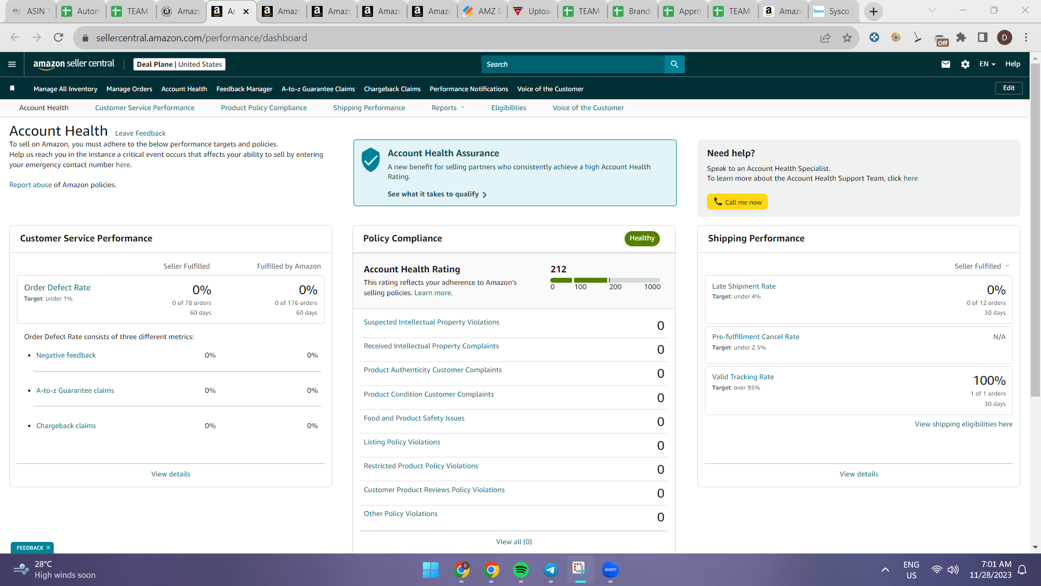The height and width of the screenshot is (586, 1041).
Task: Open Feedback Manager in nav bar
Action: 245,88
